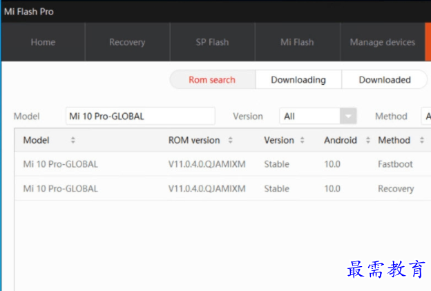Open the Method filter combo box
The width and height of the screenshot is (431, 291).
pyautogui.click(x=426, y=116)
